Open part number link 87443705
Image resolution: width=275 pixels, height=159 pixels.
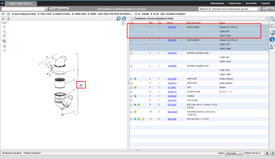(x=172, y=40)
